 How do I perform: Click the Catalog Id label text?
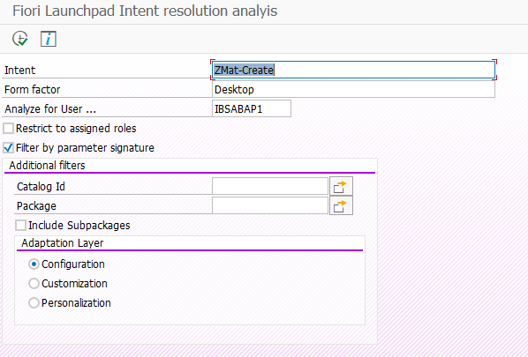click(x=41, y=187)
